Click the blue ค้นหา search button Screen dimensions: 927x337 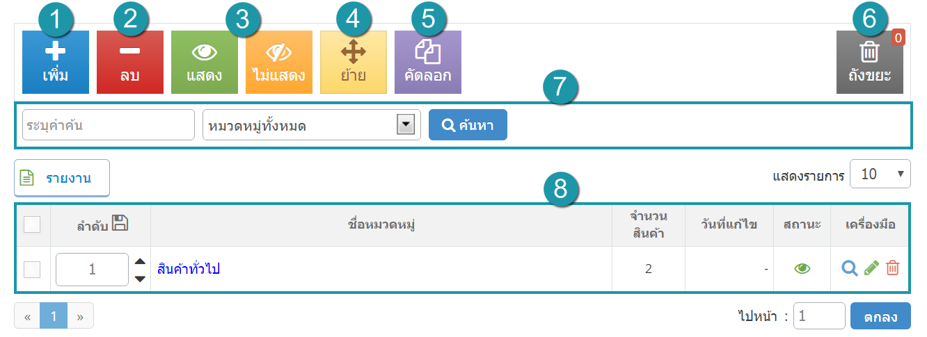[468, 125]
